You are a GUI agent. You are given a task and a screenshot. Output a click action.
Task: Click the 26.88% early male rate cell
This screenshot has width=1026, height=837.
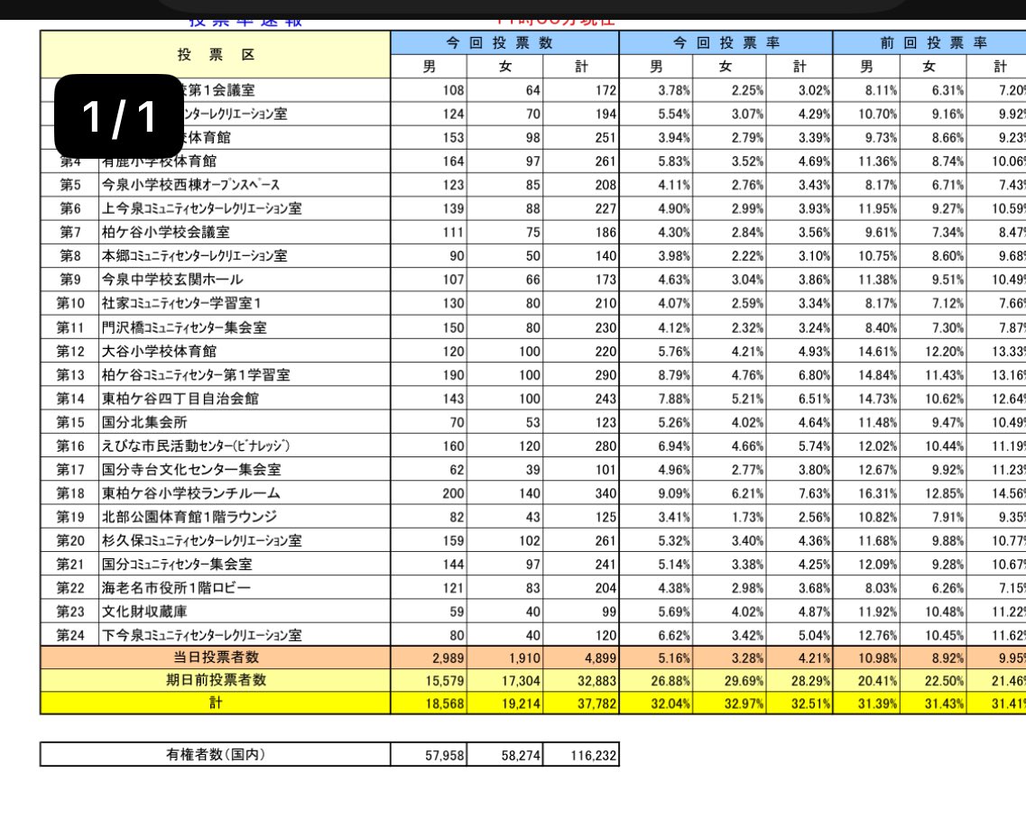coord(656,680)
